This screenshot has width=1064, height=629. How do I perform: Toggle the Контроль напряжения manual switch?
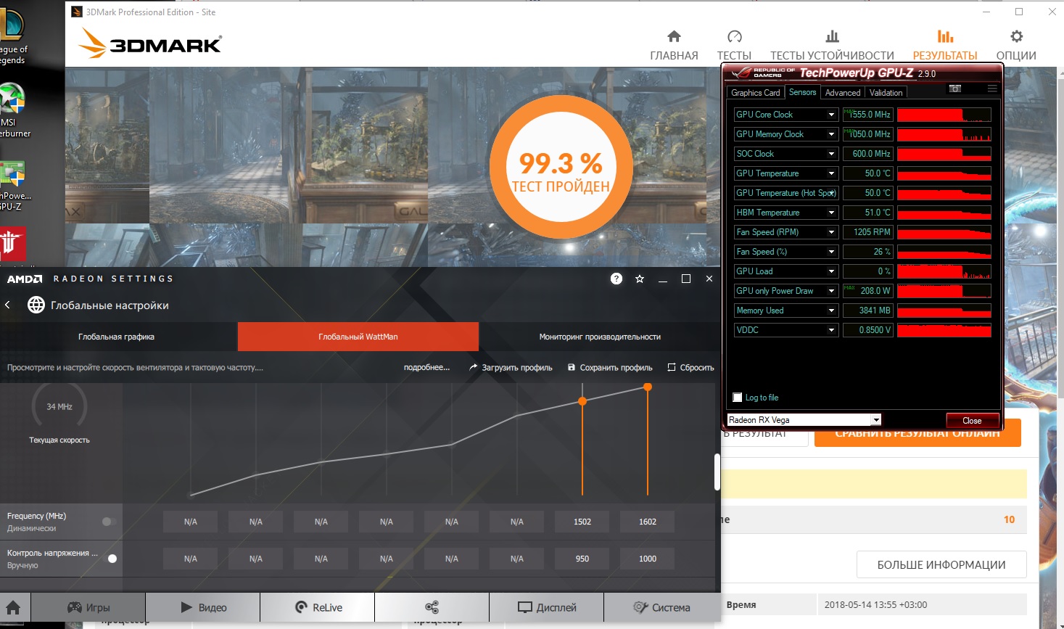coord(111,559)
